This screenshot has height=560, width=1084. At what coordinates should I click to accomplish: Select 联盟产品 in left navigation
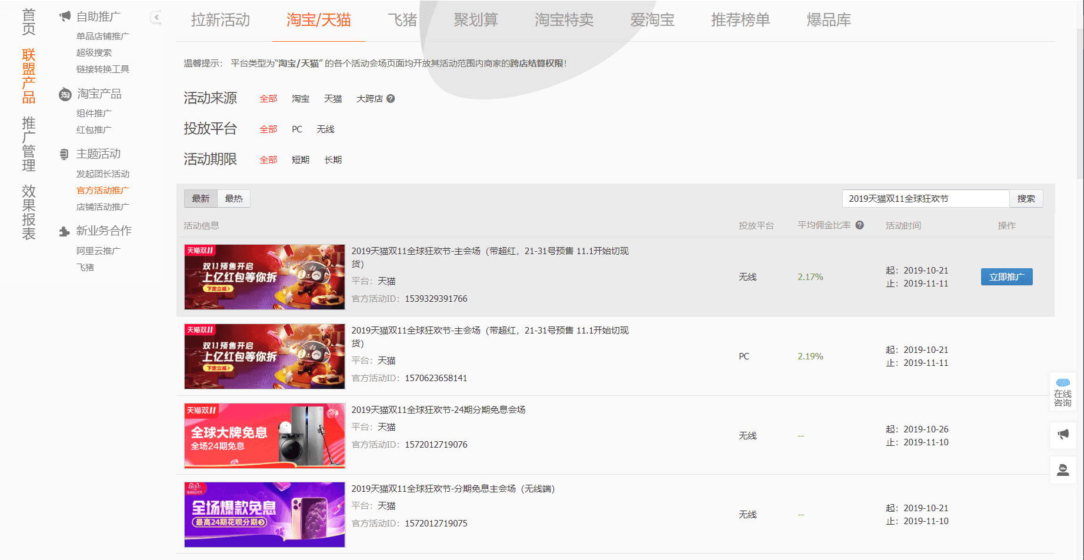[x=29, y=76]
